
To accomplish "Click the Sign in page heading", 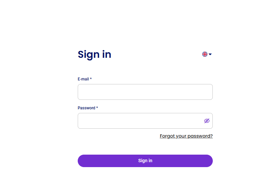I will pos(95,54).
